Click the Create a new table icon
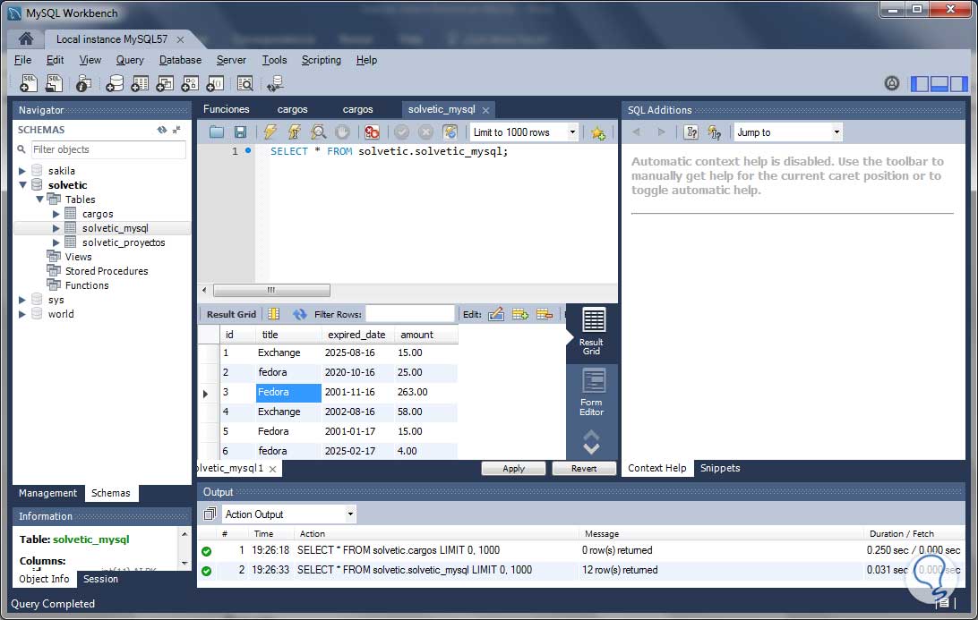The image size is (978, 620). pyautogui.click(x=140, y=82)
